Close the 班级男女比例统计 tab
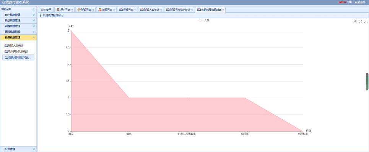The height and width of the screenshot is (152, 369). [192, 10]
